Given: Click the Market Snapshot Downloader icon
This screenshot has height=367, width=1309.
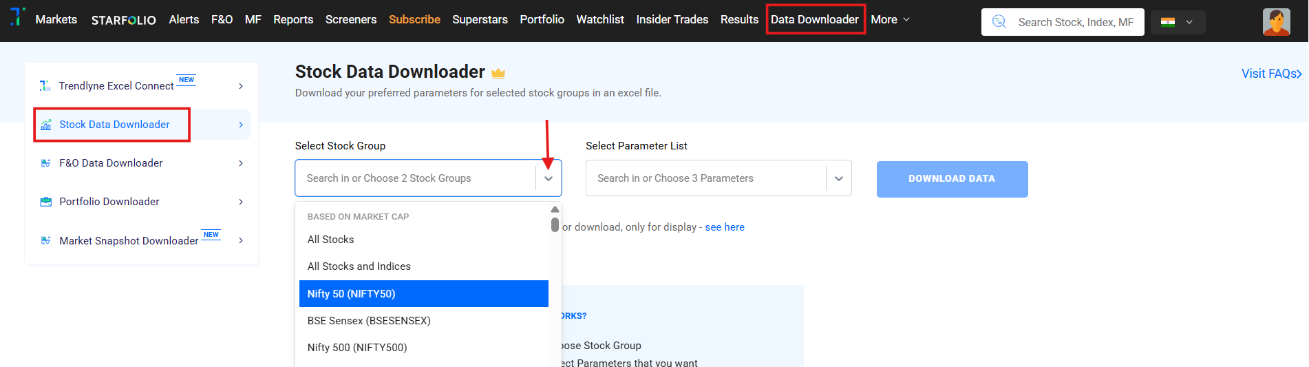Looking at the screenshot, I should point(46,240).
